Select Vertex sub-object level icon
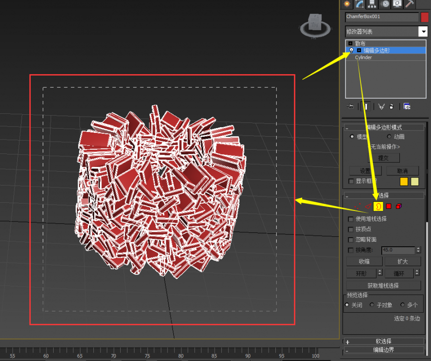This screenshot has width=431, height=361. (x=357, y=207)
